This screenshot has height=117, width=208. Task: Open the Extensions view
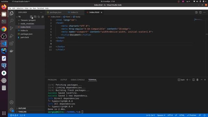pyautogui.click(x=12, y=43)
